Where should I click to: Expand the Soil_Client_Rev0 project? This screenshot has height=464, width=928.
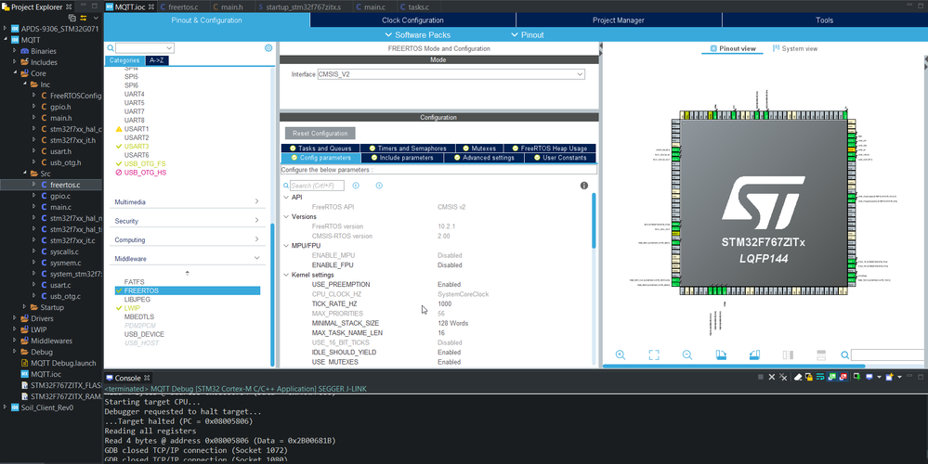pyautogui.click(x=6, y=407)
